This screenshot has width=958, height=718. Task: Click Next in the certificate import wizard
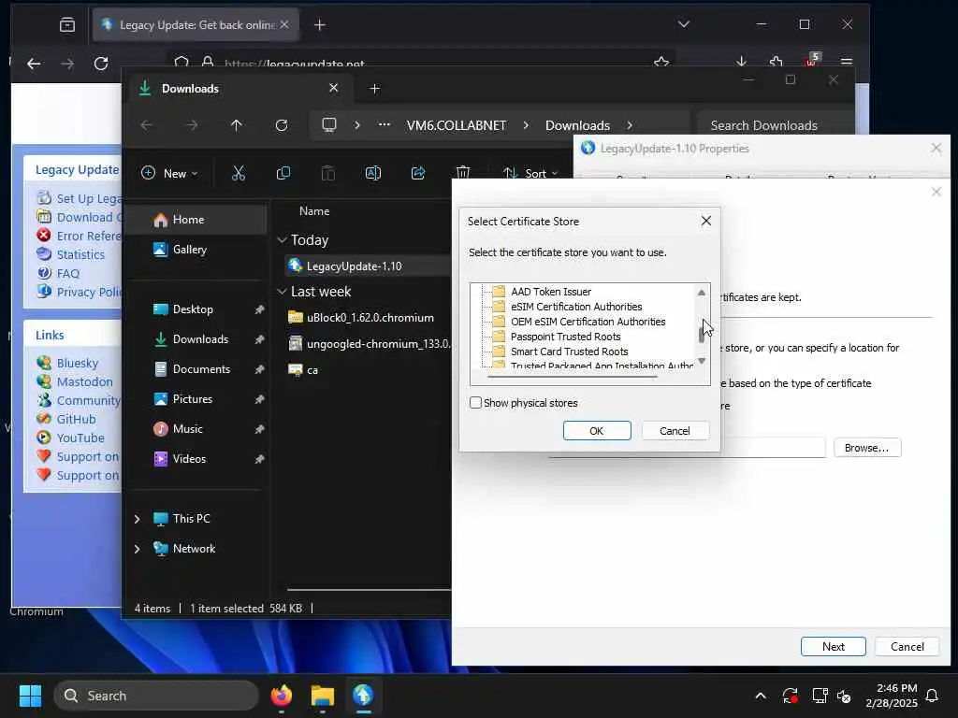click(833, 647)
